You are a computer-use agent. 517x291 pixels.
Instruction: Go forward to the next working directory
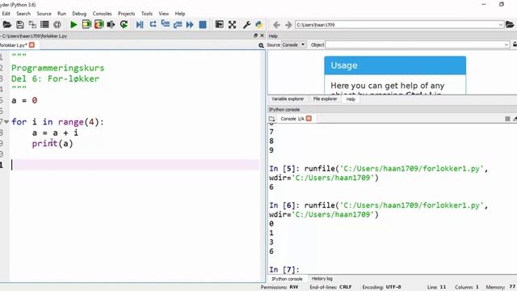pyautogui.click(x=288, y=25)
